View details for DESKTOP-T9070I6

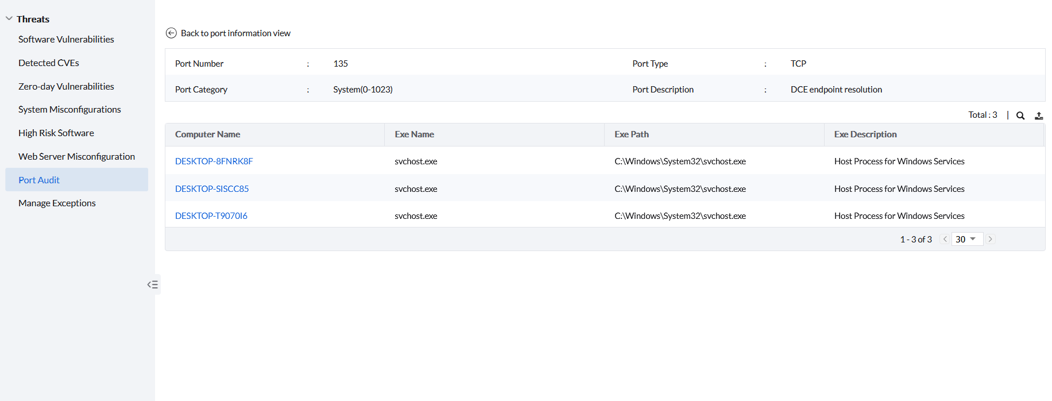click(211, 216)
